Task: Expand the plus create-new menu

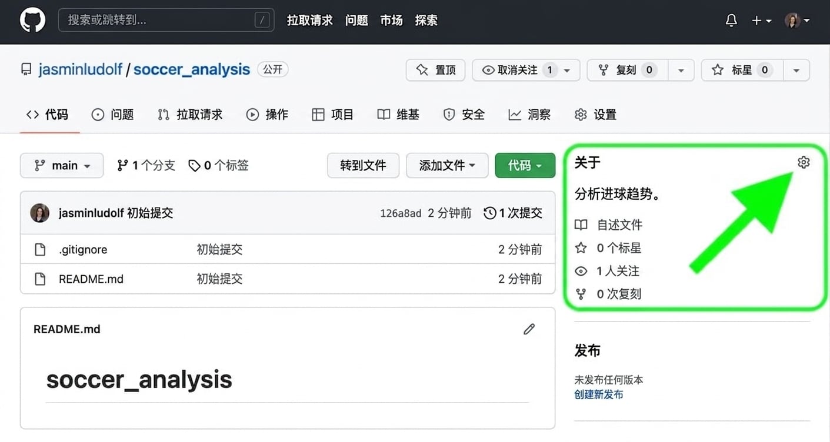Action: coord(762,21)
